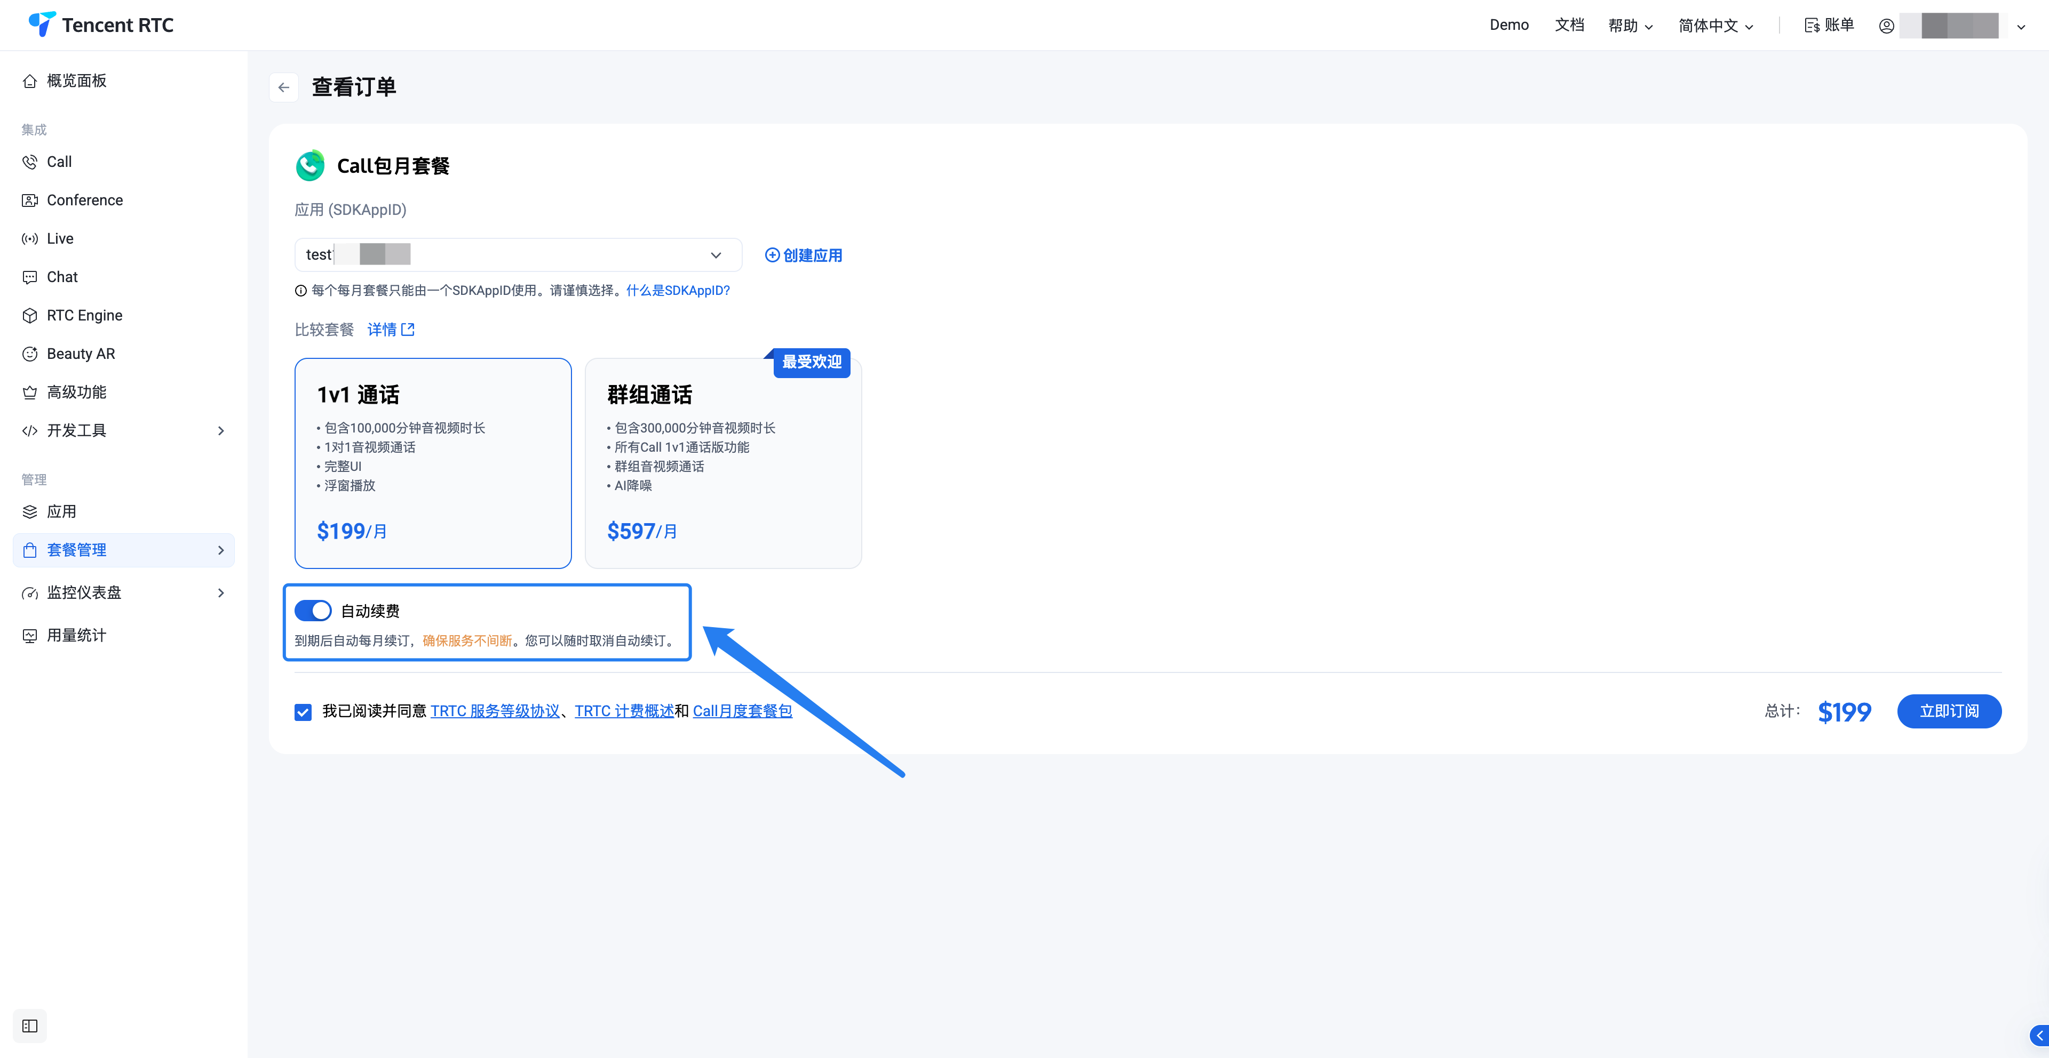Open the SDKAppID application dropdown
This screenshot has width=2049, height=1058.
coord(518,255)
